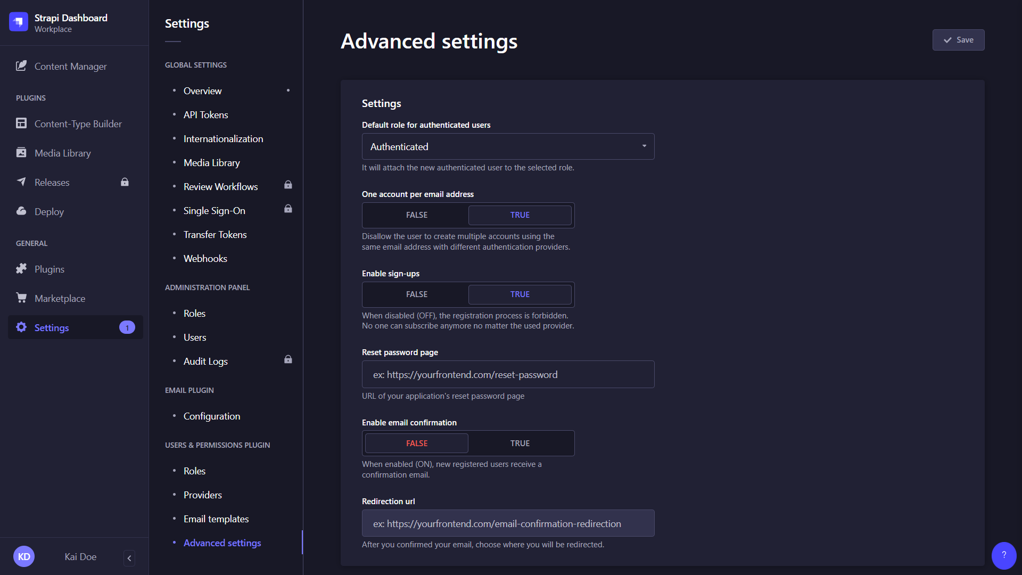The height and width of the screenshot is (575, 1022).
Task: Enable email confirmation by selecting TRUE
Action: point(520,443)
